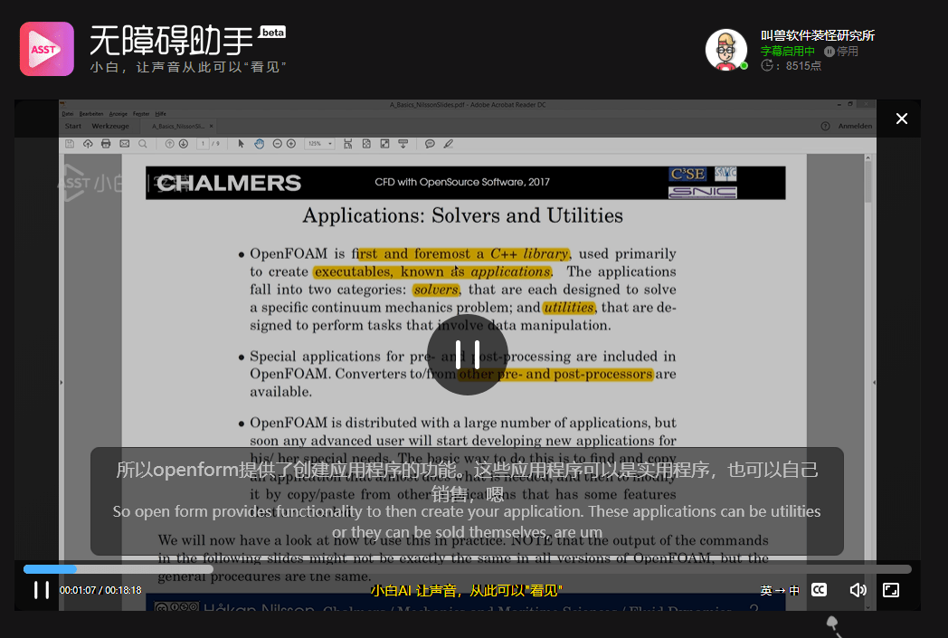The width and height of the screenshot is (948, 638).
Task: Click the 00:01:07 / 00:18:18 time display
Action: click(x=100, y=590)
